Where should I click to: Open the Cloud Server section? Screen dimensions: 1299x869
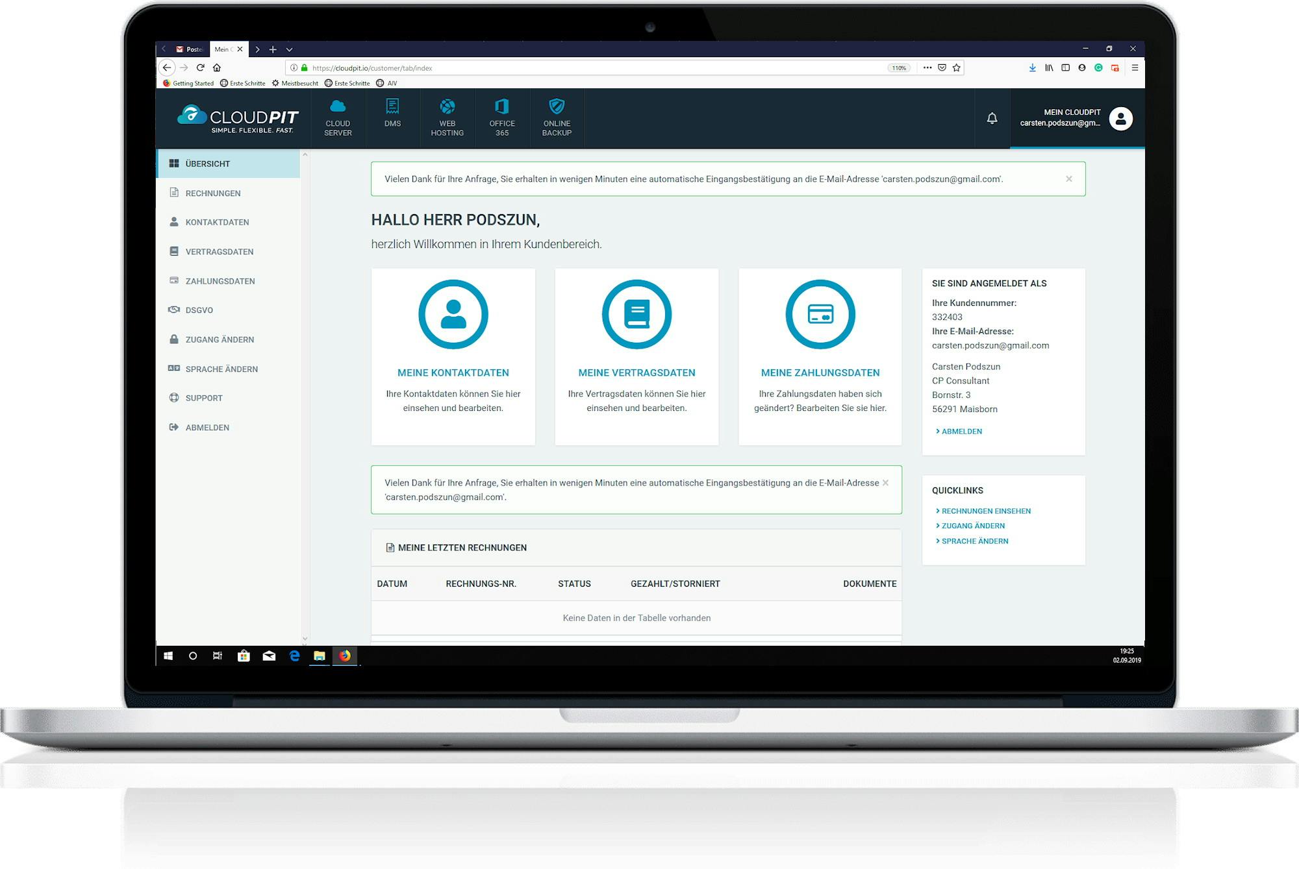click(x=338, y=117)
